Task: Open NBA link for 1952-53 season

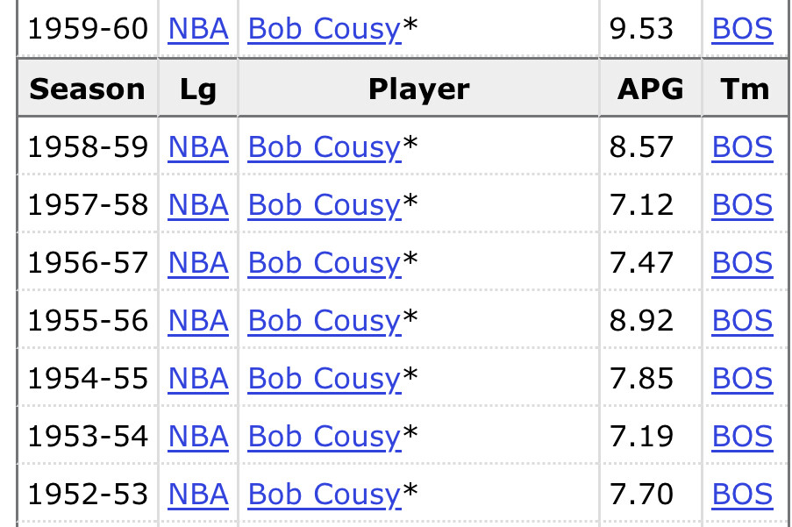Action: click(x=198, y=495)
